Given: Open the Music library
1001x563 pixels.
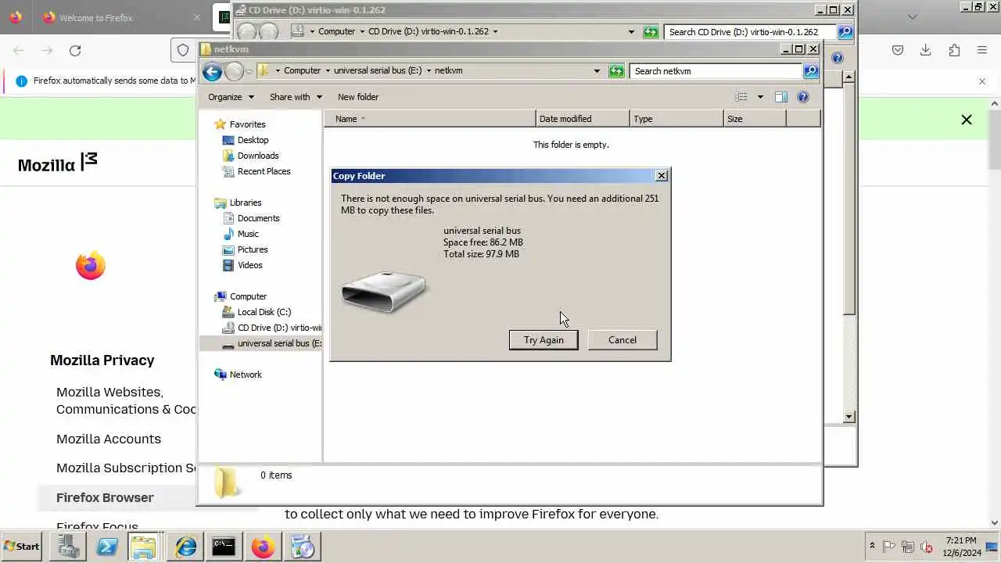Looking at the screenshot, I should coord(248,234).
